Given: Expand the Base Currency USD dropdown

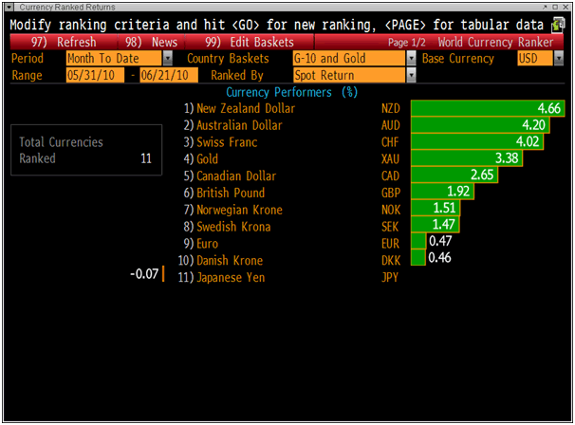Looking at the screenshot, I should 556,59.
